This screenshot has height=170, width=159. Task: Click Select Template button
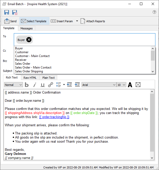coord(34,21)
